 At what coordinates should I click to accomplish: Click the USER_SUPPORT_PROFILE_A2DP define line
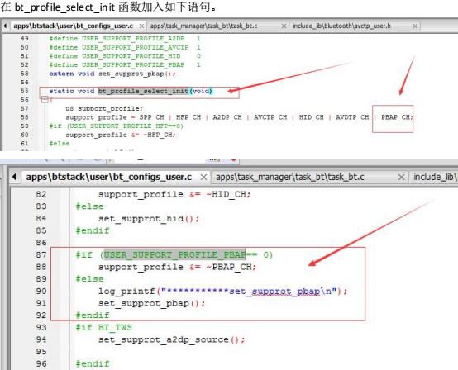[x=125, y=39]
